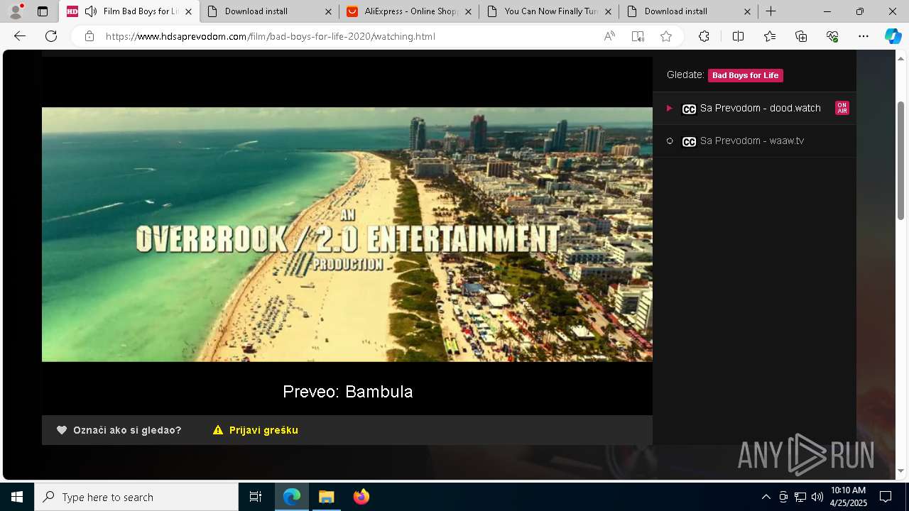Switch to AliExpress Online Shopping tab
Image resolution: width=909 pixels, height=511 pixels.
[x=409, y=11]
